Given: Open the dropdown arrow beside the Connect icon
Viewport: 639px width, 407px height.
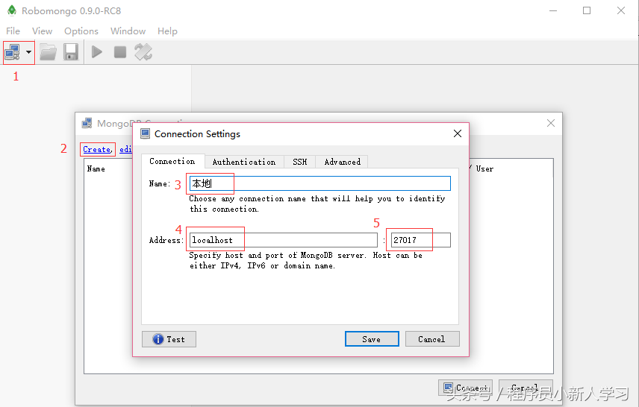Looking at the screenshot, I should pyautogui.click(x=28, y=52).
